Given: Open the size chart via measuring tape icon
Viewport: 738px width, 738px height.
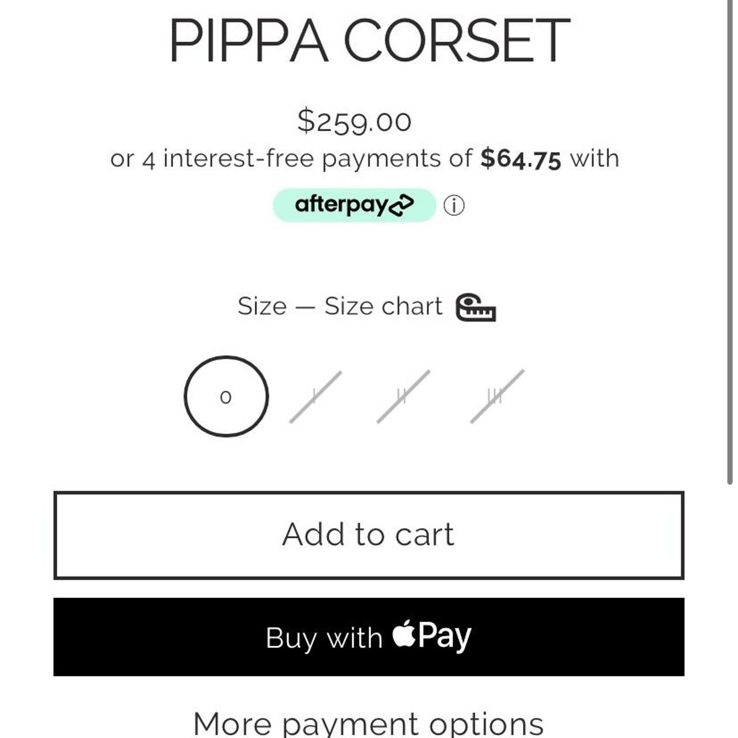Looking at the screenshot, I should coord(476,307).
